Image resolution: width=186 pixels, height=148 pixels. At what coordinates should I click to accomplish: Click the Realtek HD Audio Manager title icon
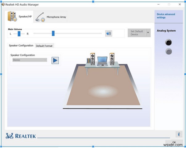click(3, 5)
